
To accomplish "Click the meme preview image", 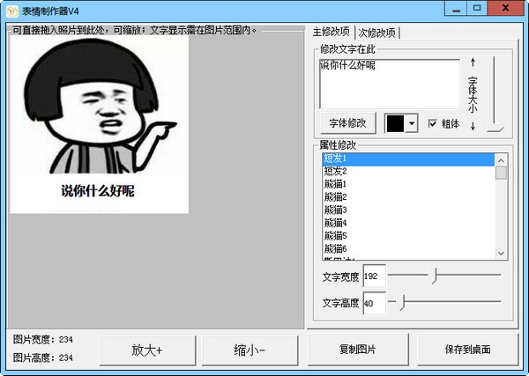I will coord(99,124).
